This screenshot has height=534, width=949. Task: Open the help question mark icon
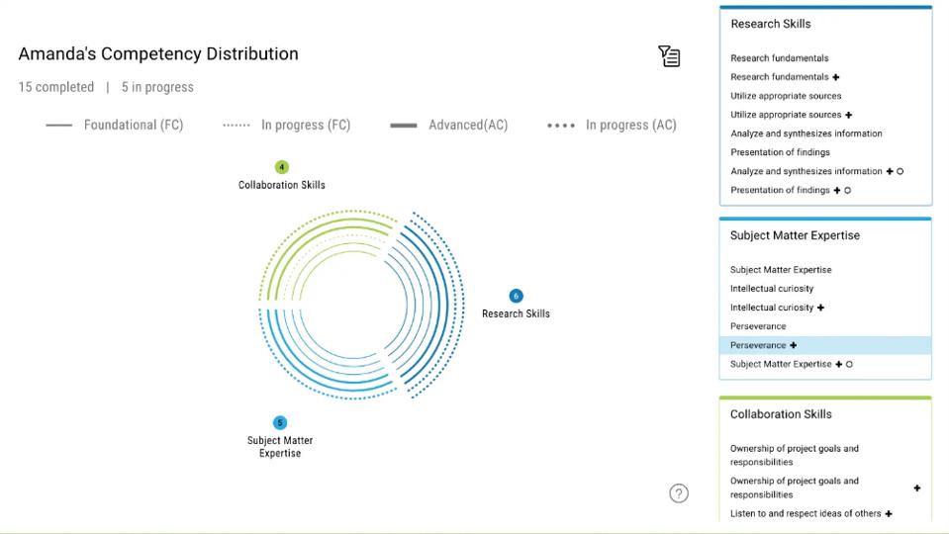tap(679, 493)
